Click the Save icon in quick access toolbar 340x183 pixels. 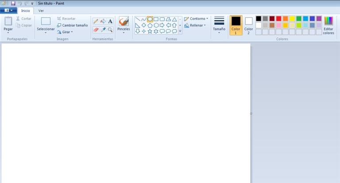(13, 3)
